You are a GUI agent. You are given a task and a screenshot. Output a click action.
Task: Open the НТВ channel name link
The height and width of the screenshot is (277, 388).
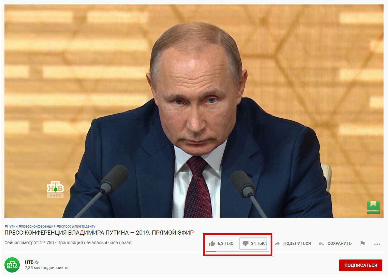point(29,262)
